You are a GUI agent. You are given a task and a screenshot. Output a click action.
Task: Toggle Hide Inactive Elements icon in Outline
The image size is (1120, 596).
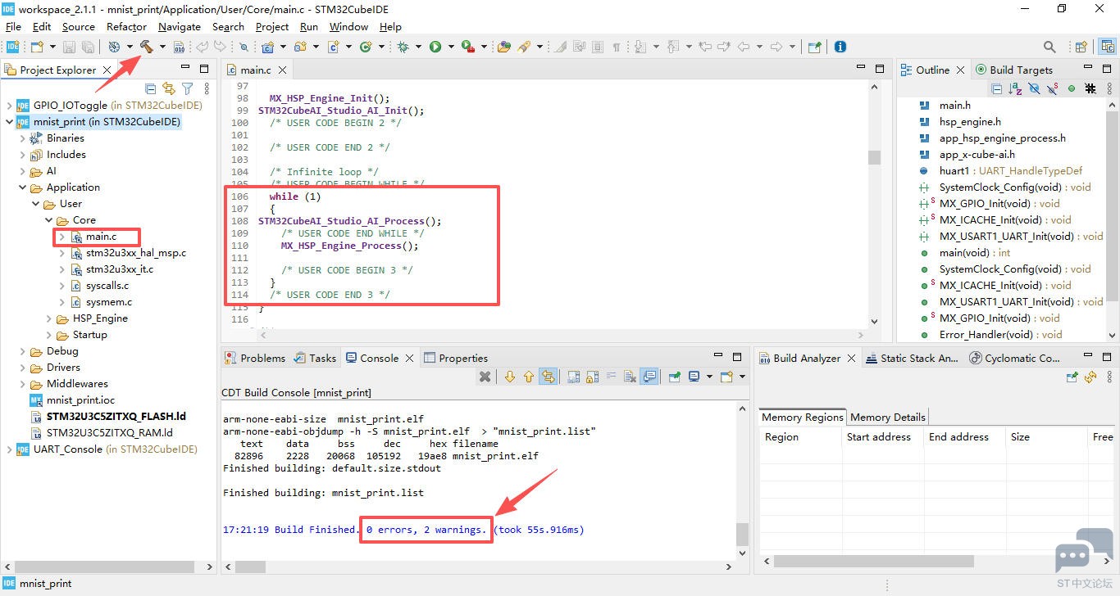click(1090, 88)
